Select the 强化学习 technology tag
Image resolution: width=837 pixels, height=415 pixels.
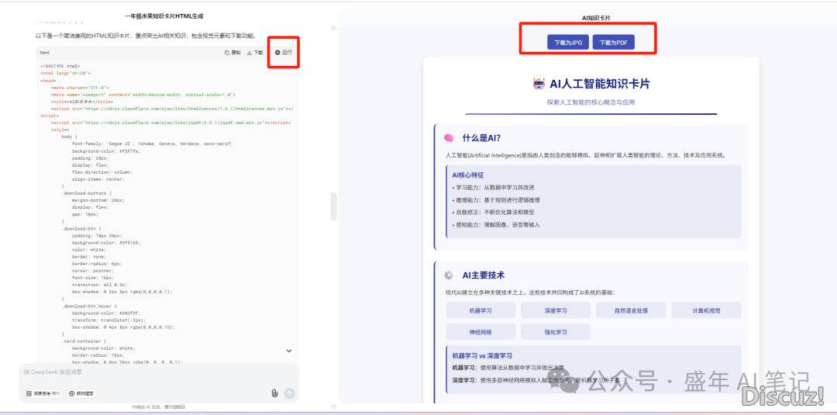pos(556,332)
